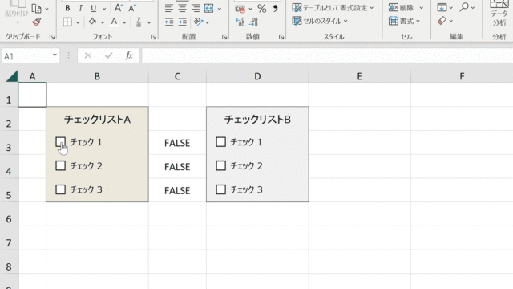Viewport: 513px width, 289px height.
Task: Click the Find & Select magnifier
Action: (464, 7)
